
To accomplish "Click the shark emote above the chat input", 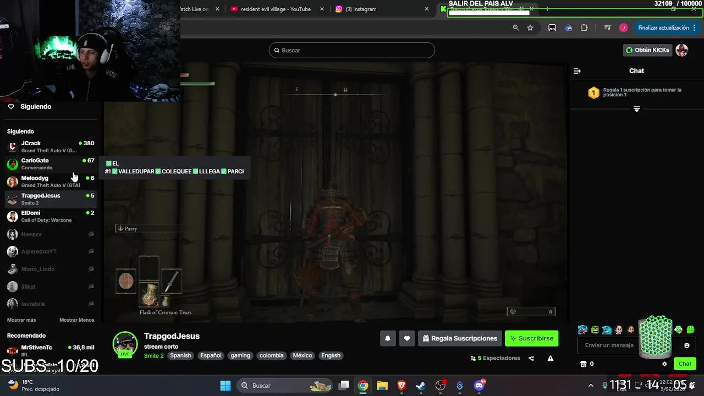I will pos(607,330).
